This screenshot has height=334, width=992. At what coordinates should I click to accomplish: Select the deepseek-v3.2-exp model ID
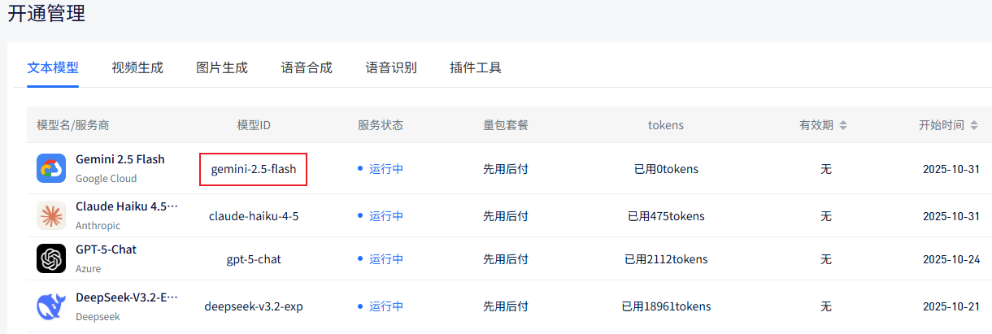(x=254, y=306)
